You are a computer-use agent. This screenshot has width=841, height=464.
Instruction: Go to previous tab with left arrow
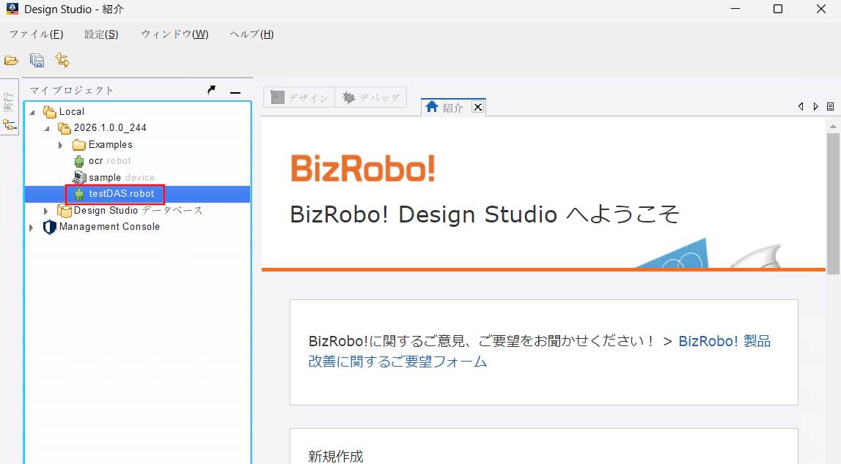pyautogui.click(x=801, y=107)
